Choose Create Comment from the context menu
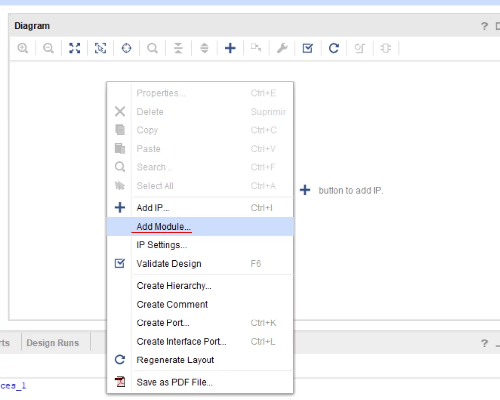This screenshot has width=500, height=400. coord(171,304)
